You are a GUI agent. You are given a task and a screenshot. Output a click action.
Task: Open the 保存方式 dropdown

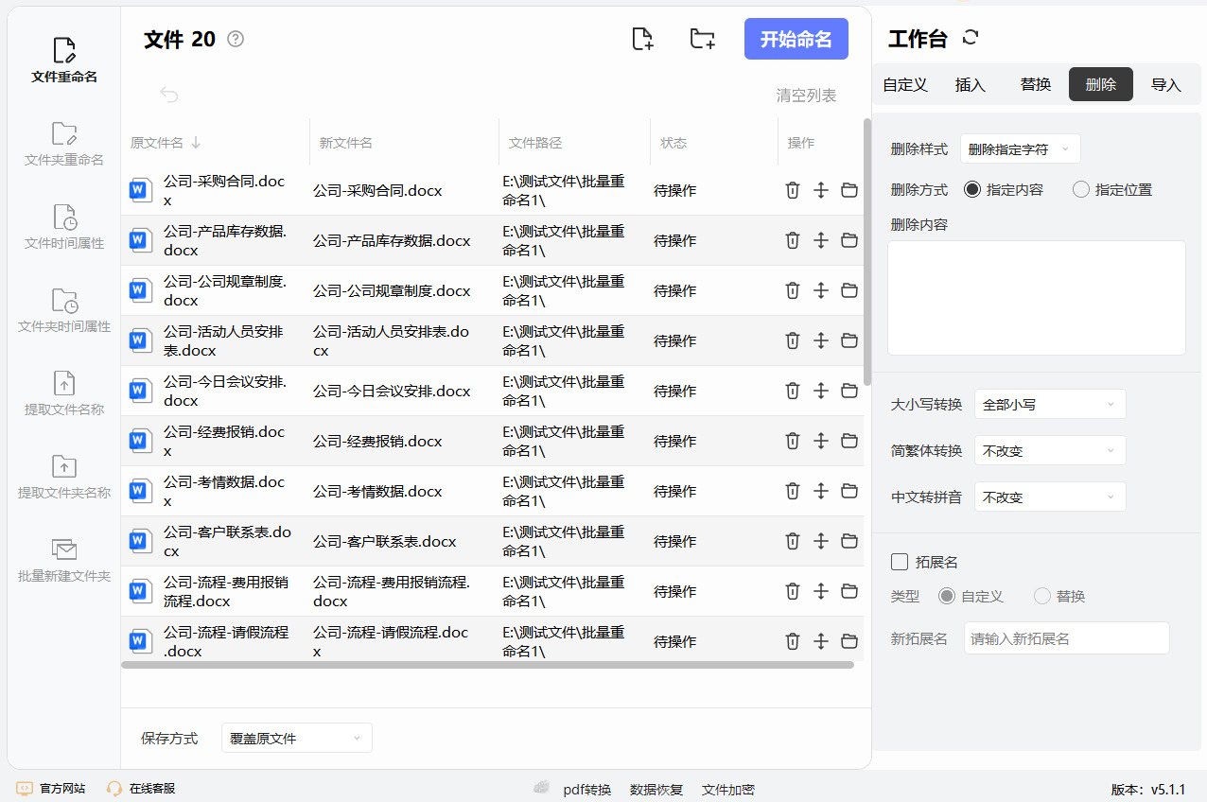(296, 739)
